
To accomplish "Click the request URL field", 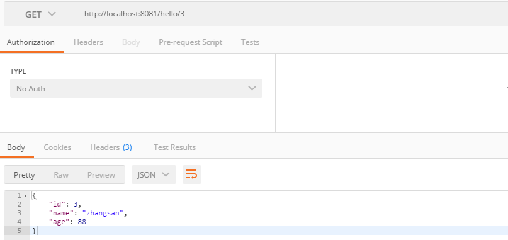I will (x=293, y=14).
